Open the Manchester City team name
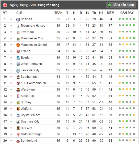The height and width of the screenshot is (144, 139). click(32, 38)
